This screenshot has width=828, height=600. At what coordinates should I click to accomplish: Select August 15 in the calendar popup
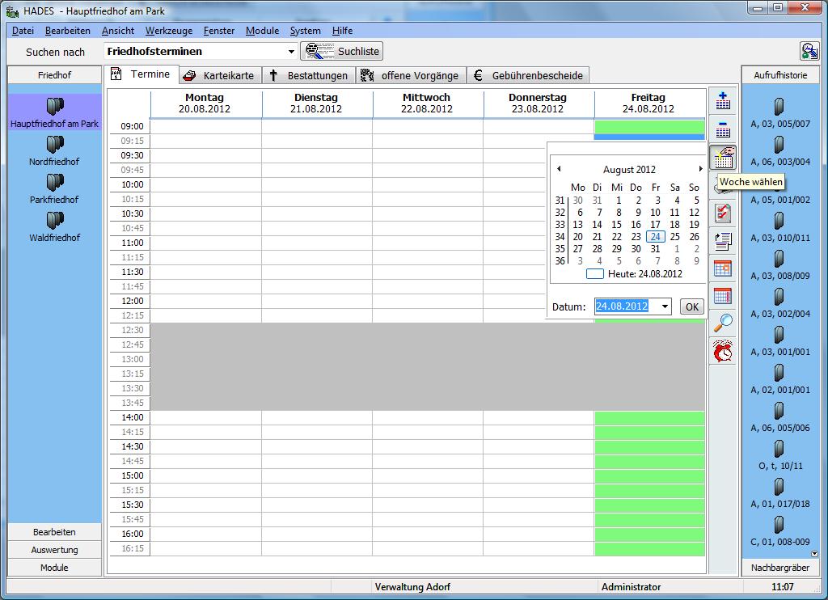point(616,225)
